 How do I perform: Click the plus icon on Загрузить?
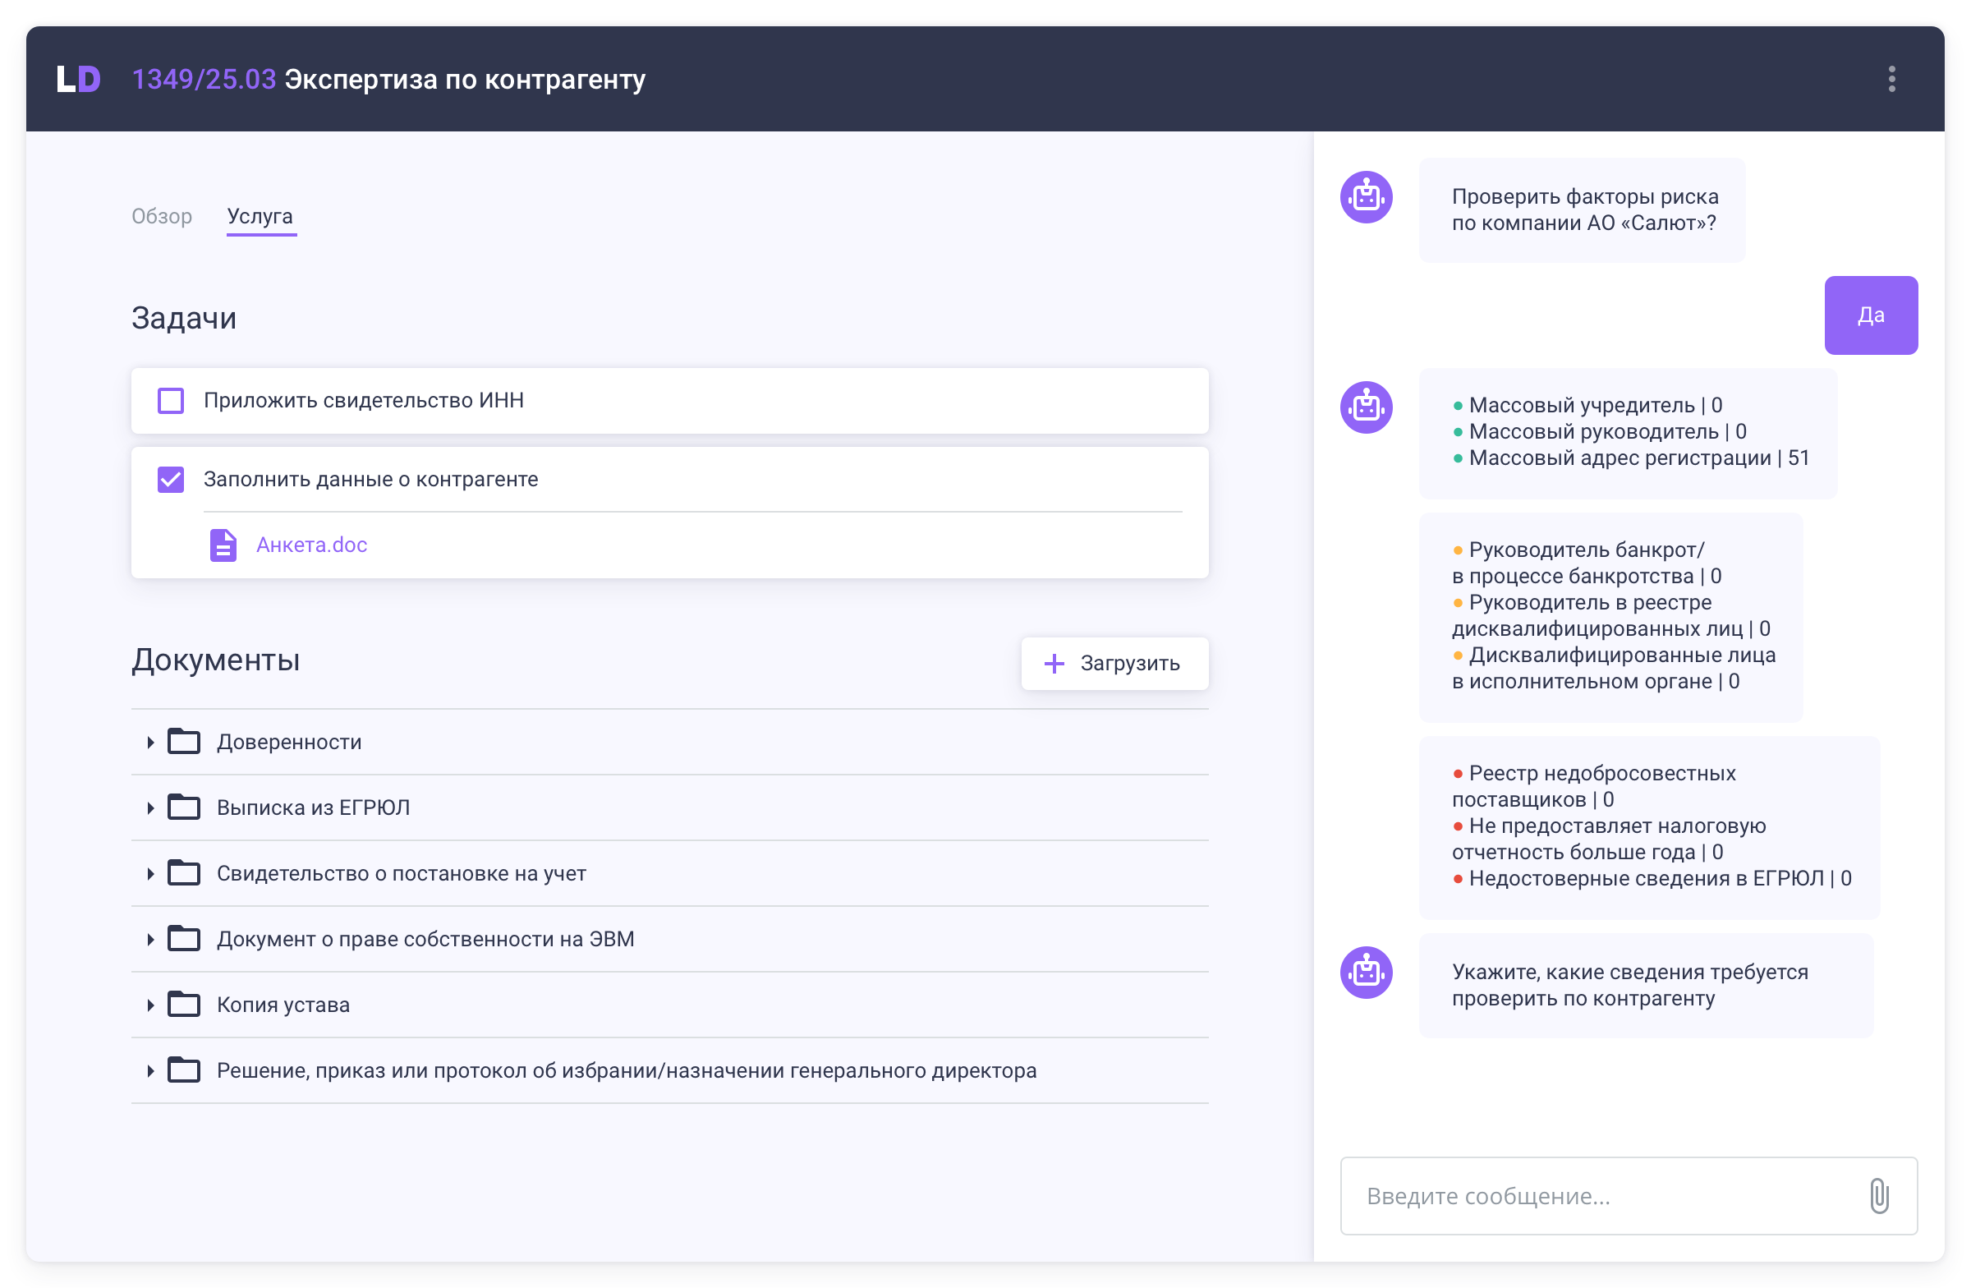(1054, 664)
